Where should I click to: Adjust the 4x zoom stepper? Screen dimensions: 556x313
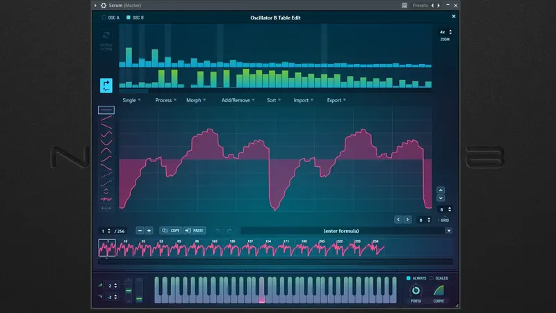tap(450, 32)
